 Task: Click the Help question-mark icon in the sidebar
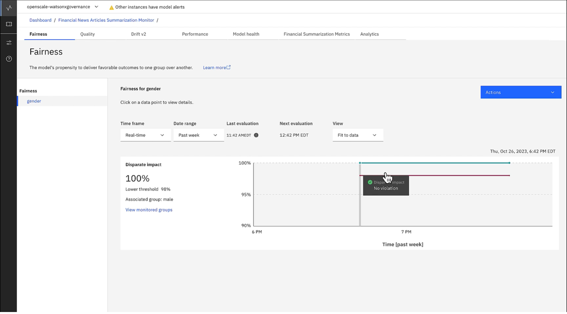point(8,58)
